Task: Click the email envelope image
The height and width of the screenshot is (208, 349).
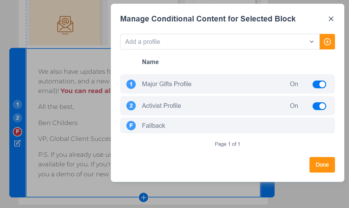Action: 65,24
